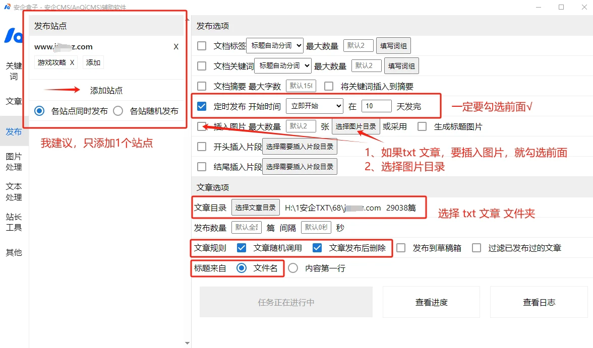Open the 文档关键词 标题自动分词 dropdown
The height and width of the screenshot is (348, 593).
283,65
